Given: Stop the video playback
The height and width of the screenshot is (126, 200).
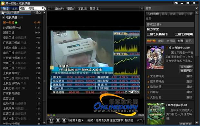Looking at the screenshot, I should [x=58, y=120].
